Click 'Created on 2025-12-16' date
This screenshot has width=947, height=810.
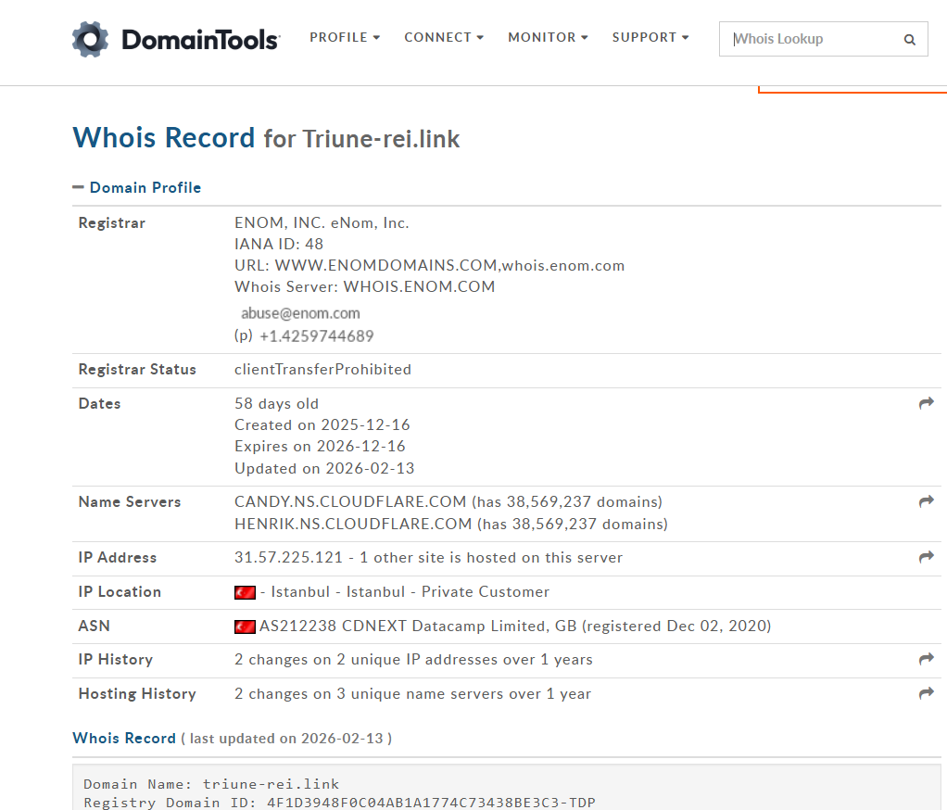click(322, 424)
